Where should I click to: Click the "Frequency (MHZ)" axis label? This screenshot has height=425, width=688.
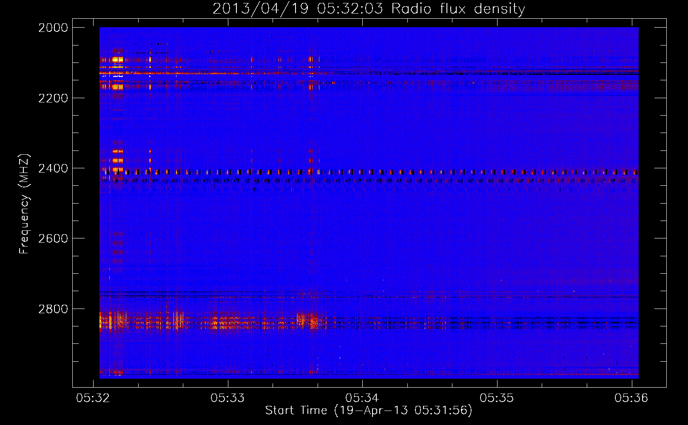coord(24,204)
